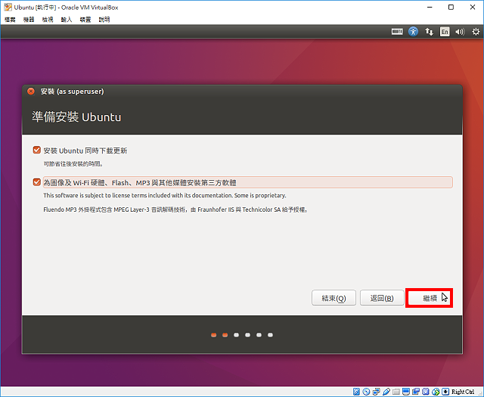Toggle third-party software installation checkbox
Screen dimensions: 484x397
tap(37, 182)
